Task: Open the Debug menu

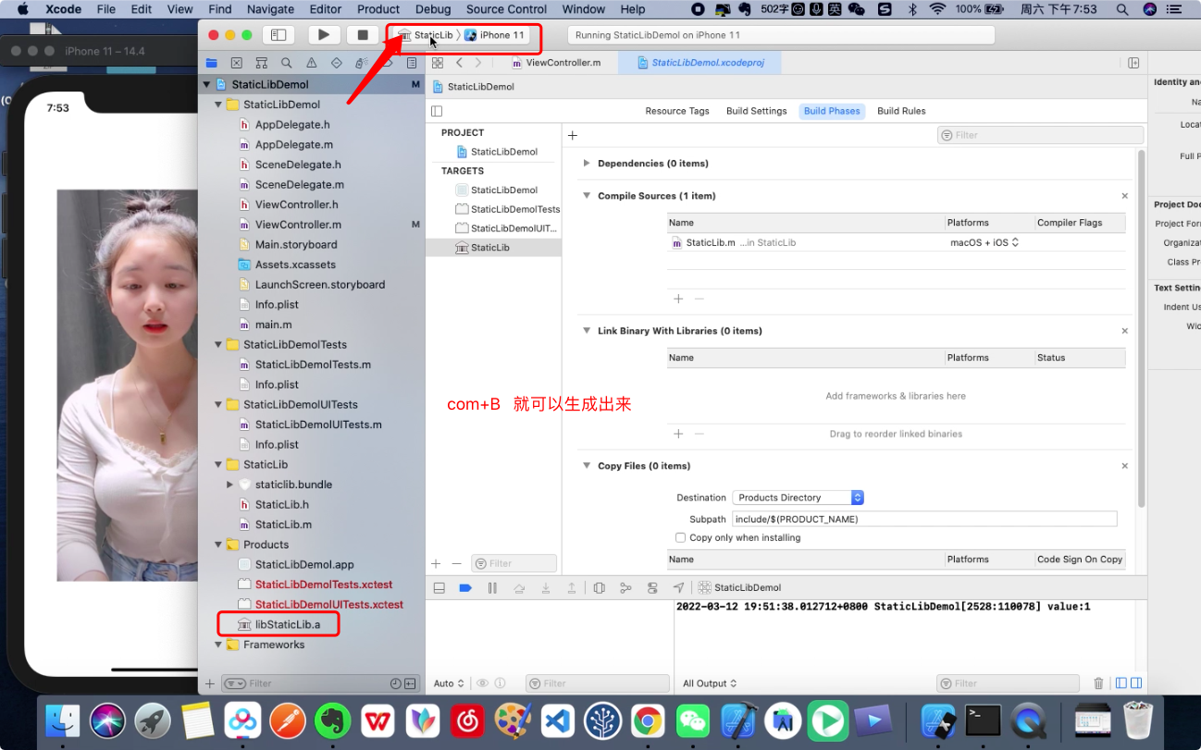Action: pyautogui.click(x=433, y=9)
